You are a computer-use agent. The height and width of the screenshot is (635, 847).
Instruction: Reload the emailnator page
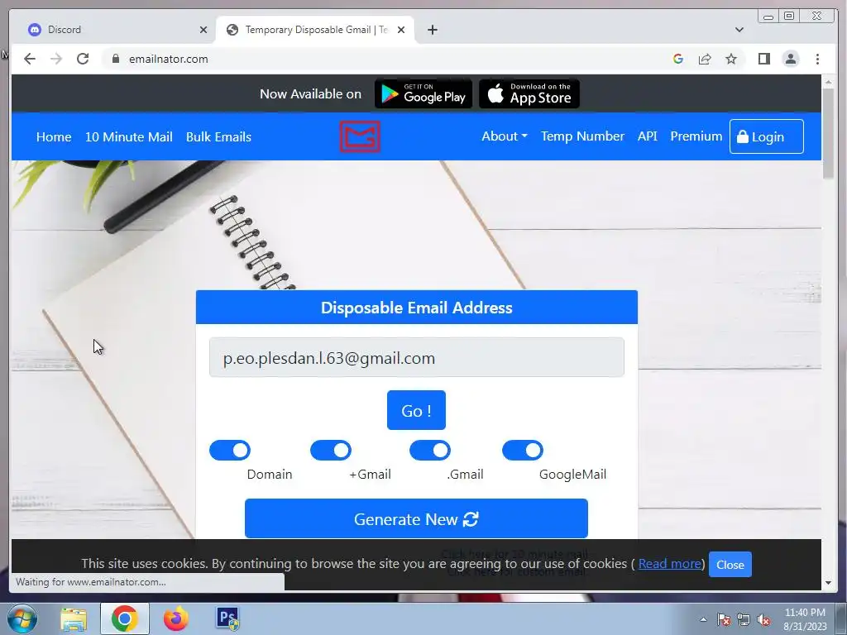click(x=83, y=59)
